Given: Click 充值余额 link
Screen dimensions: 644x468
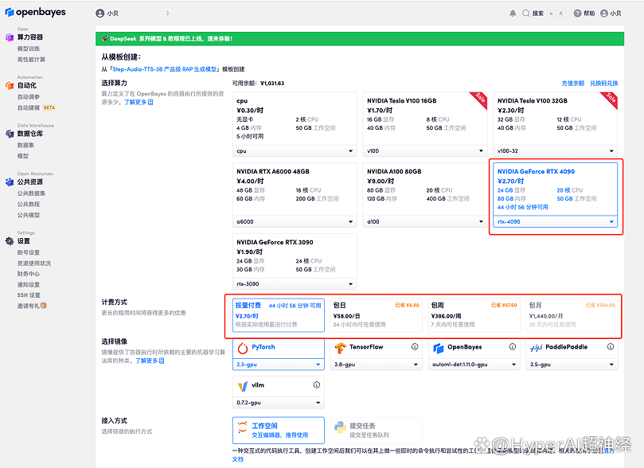Looking at the screenshot, I should click(573, 84).
